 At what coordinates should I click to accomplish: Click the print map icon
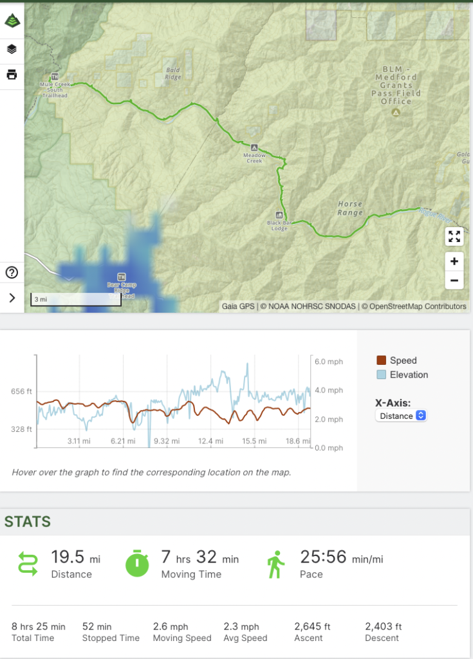click(x=12, y=75)
